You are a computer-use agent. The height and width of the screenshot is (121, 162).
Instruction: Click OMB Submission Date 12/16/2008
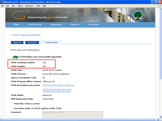(x=48, y=99)
